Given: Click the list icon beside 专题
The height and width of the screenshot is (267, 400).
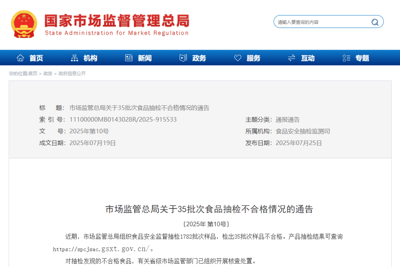Looking at the screenshot, I should pyautogui.click(x=346, y=58).
